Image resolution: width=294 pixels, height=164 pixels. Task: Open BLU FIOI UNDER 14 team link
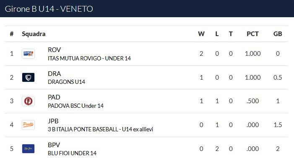pyautogui.click(x=72, y=153)
